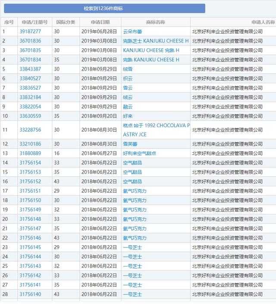This screenshot has width=276, height=304.
Task: Open 空气甜品 trademark in row 15
Action: [132, 172]
